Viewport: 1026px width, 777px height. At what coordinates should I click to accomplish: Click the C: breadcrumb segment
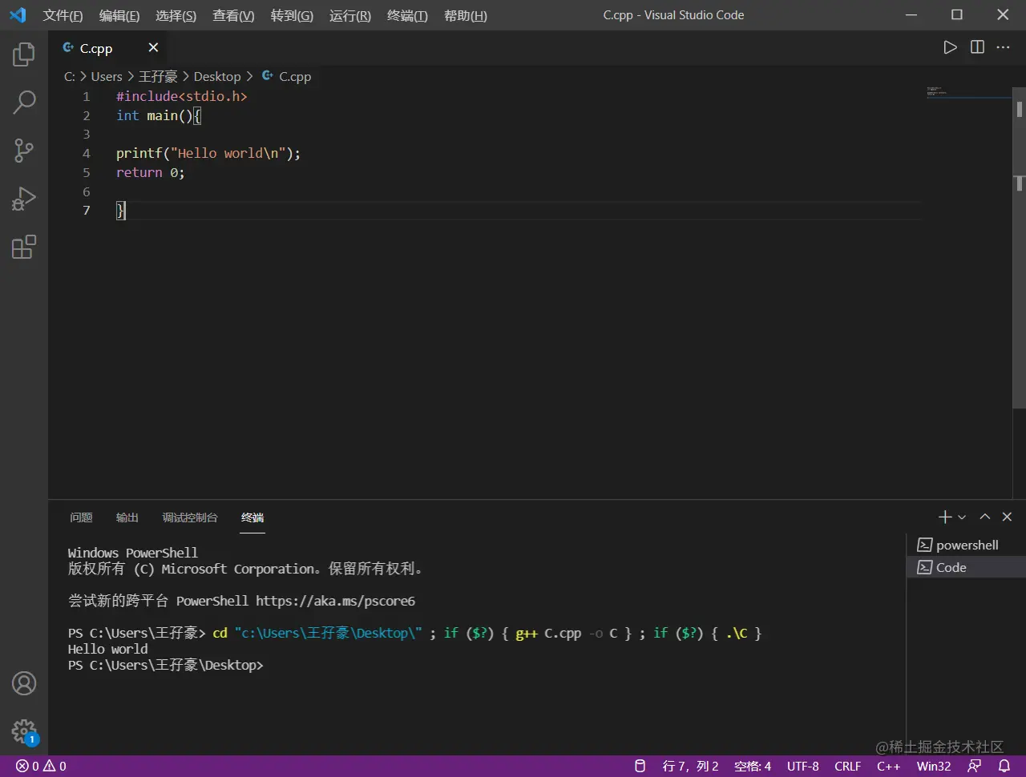point(70,76)
